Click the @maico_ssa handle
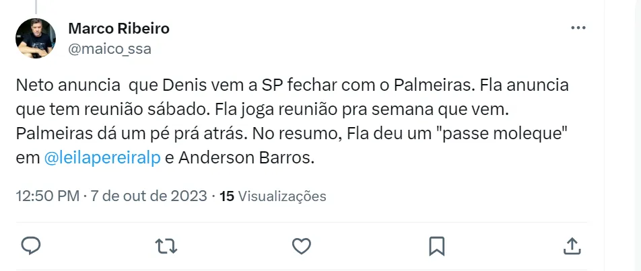Image resolution: width=641 pixels, height=271 pixels. tap(110, 48)
